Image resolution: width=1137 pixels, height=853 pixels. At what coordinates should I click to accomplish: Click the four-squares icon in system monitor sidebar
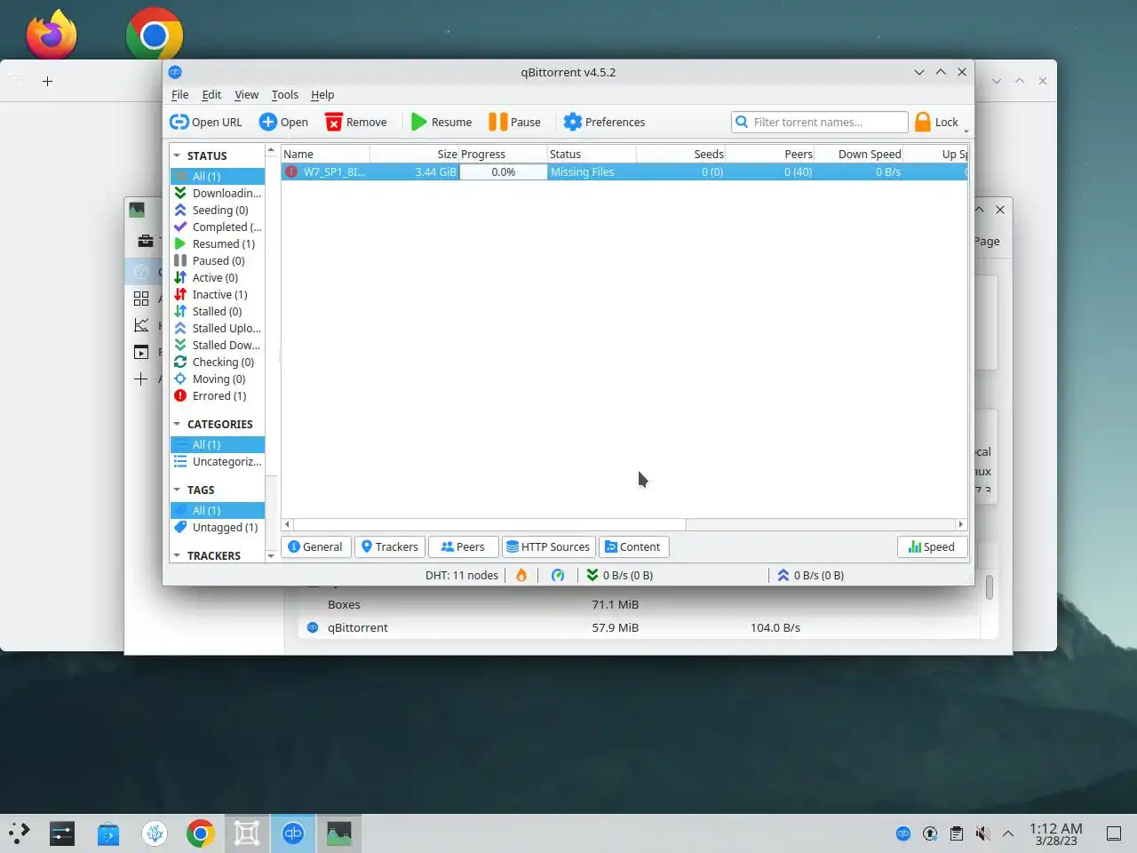(141, 299)
